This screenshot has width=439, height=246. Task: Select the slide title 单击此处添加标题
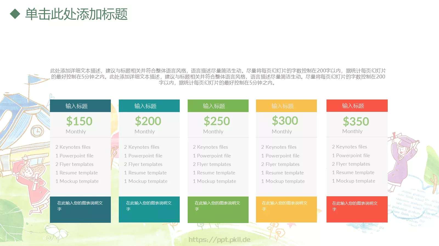pyautogui.click(x=76, y=14)
